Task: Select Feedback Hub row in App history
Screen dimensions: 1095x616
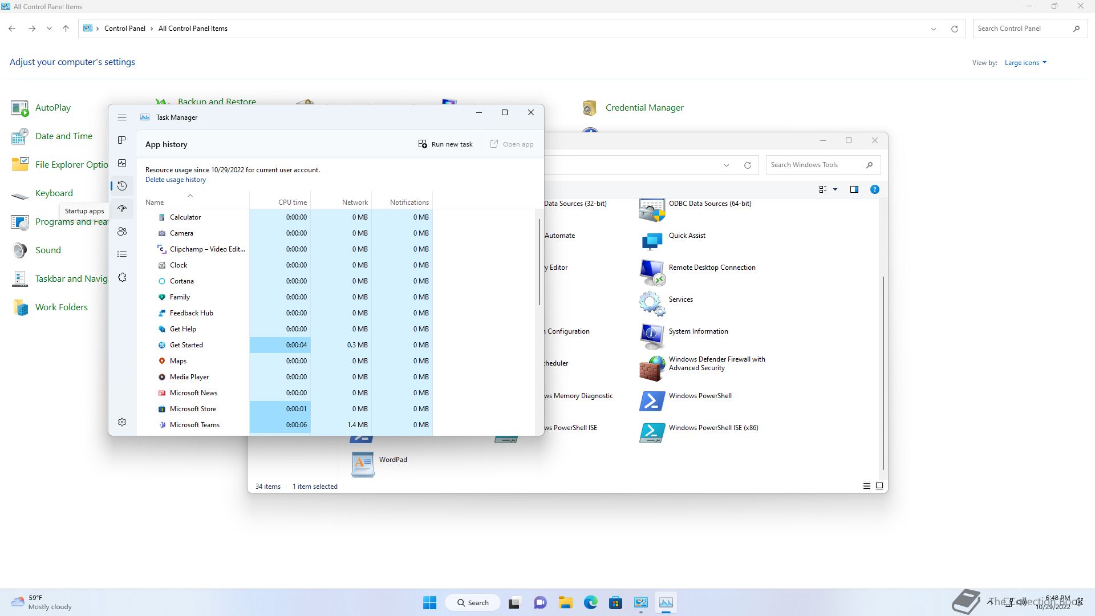Action: (284, 313)
